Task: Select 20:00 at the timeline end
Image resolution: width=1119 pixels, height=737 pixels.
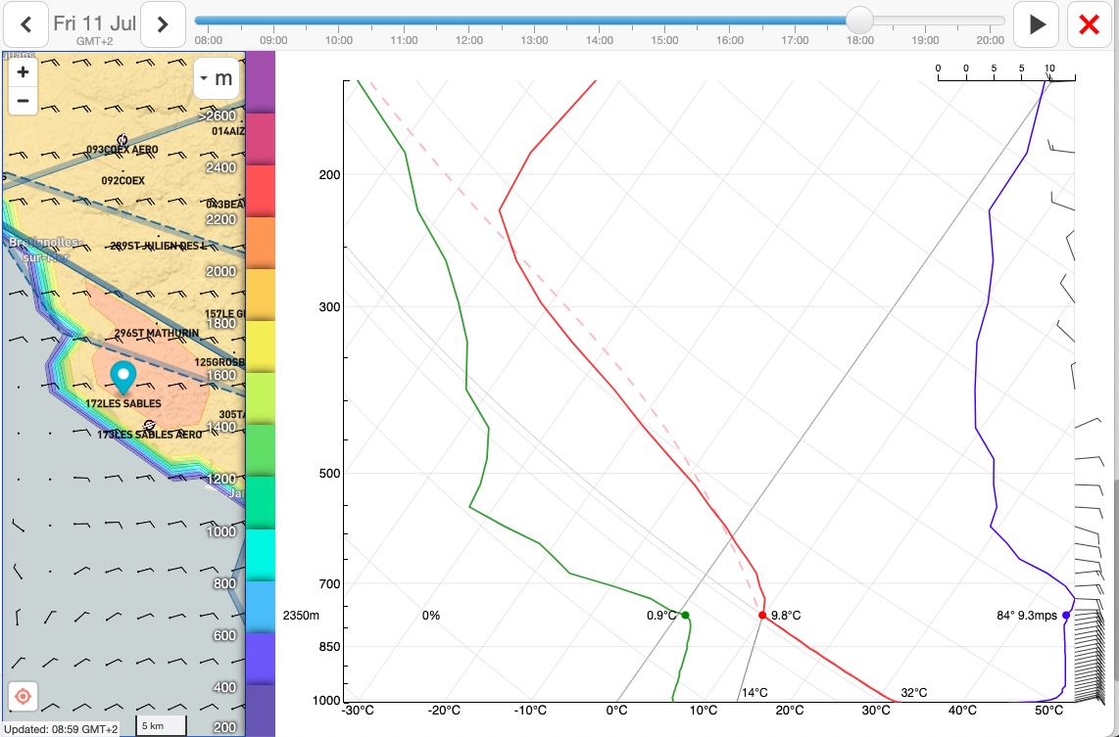Action: (991, 21)
